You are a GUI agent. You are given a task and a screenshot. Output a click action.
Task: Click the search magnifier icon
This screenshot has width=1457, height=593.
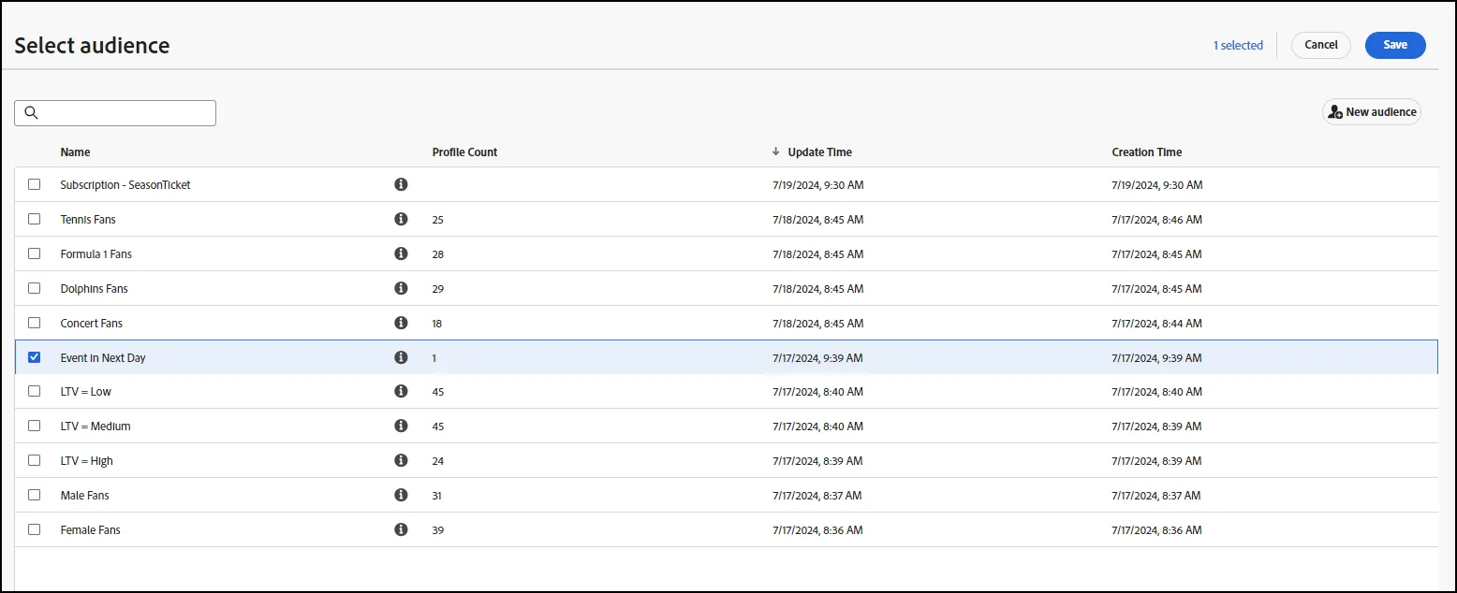[31, 113]
